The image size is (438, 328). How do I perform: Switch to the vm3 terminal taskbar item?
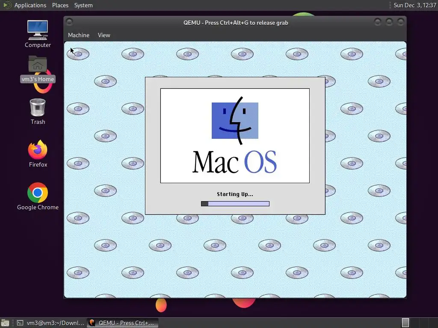tap(51, 323)
